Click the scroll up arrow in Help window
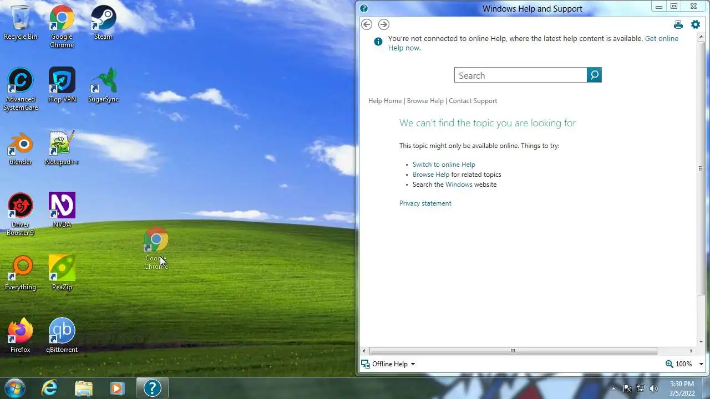This screenshot has width=710, height=399. tap(701, 37)
